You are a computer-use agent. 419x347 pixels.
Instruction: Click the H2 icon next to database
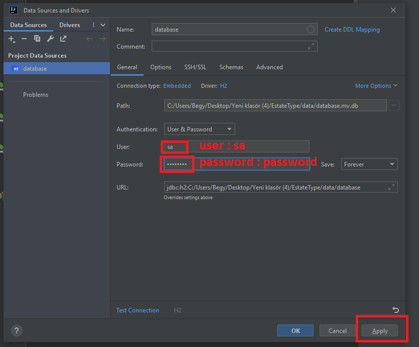[16, 69]
